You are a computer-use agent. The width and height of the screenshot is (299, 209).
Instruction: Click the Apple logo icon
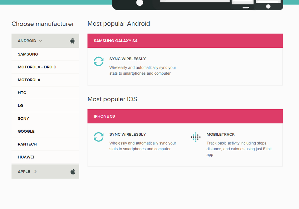coord(73,172)
